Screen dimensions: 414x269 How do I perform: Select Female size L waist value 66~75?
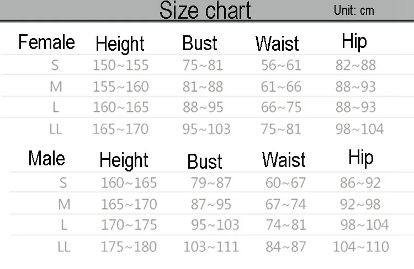281,107
